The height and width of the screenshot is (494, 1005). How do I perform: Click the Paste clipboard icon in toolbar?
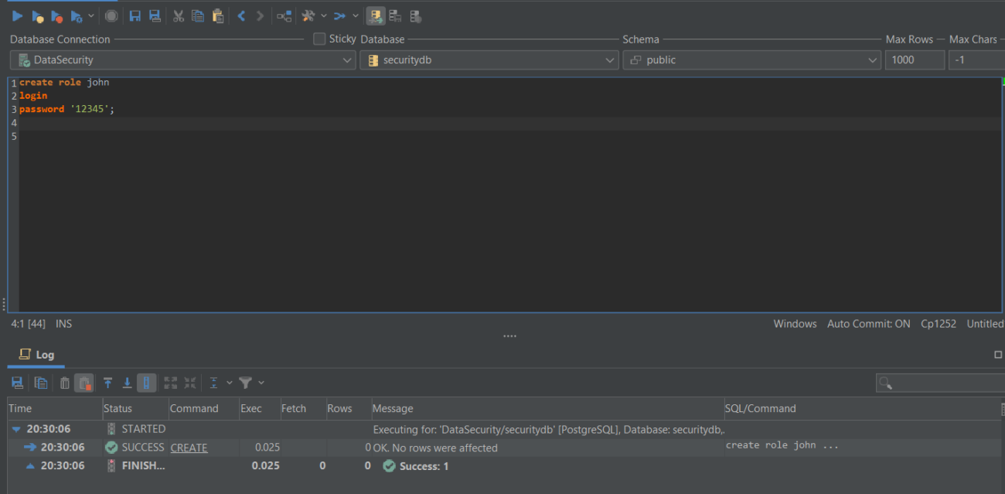(x=218, y=15)
